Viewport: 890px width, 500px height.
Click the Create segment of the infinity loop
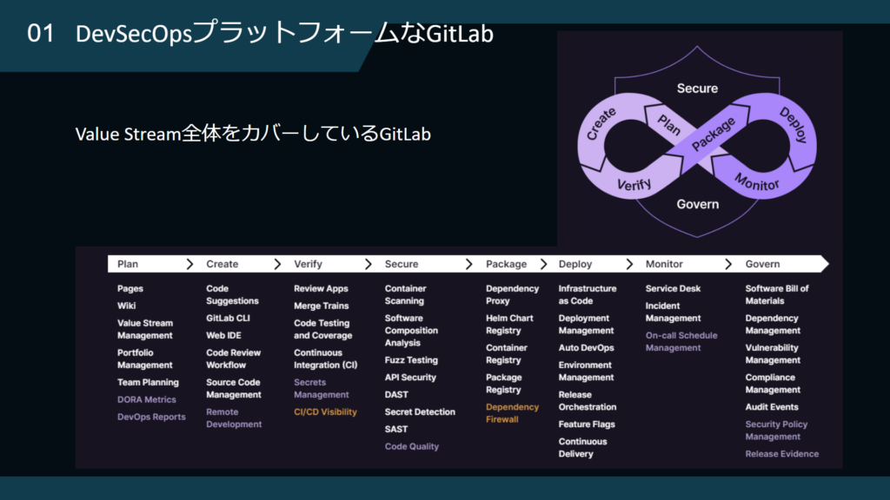pos(601,123)
